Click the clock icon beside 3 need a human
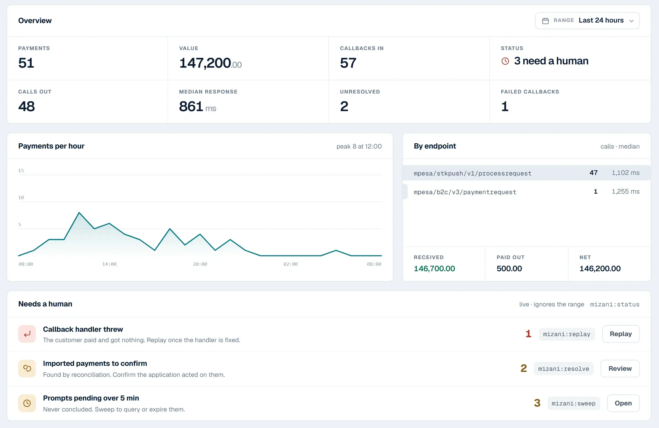This screenshot has height=428, width=659. [505, 61]
